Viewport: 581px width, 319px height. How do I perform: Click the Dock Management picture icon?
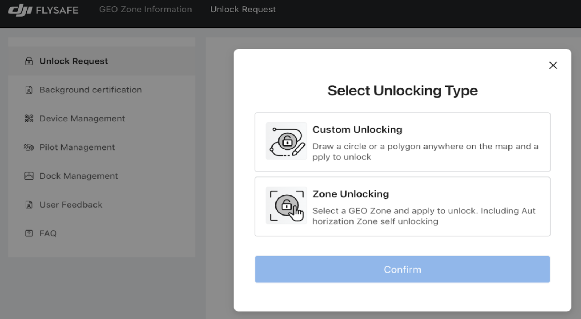pos(29,176)
